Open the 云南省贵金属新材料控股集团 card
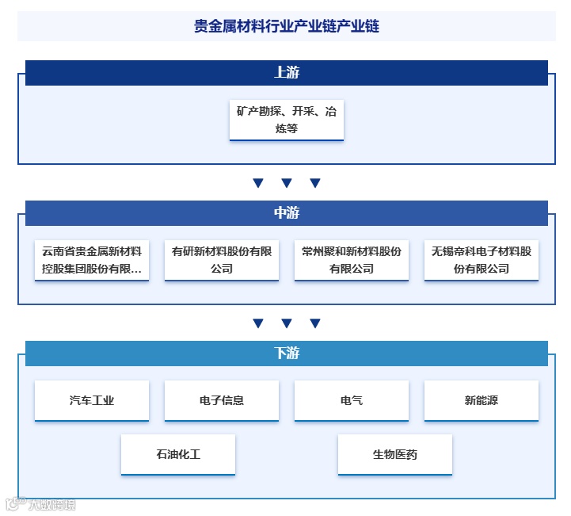Screen dimensions: 571x516 point(92,260)
